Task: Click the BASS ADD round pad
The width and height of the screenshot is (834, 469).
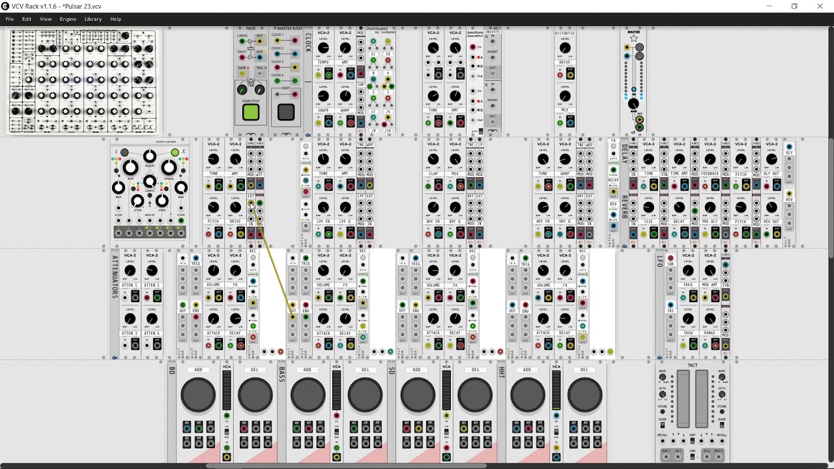Action: click(x=308, y=395)
